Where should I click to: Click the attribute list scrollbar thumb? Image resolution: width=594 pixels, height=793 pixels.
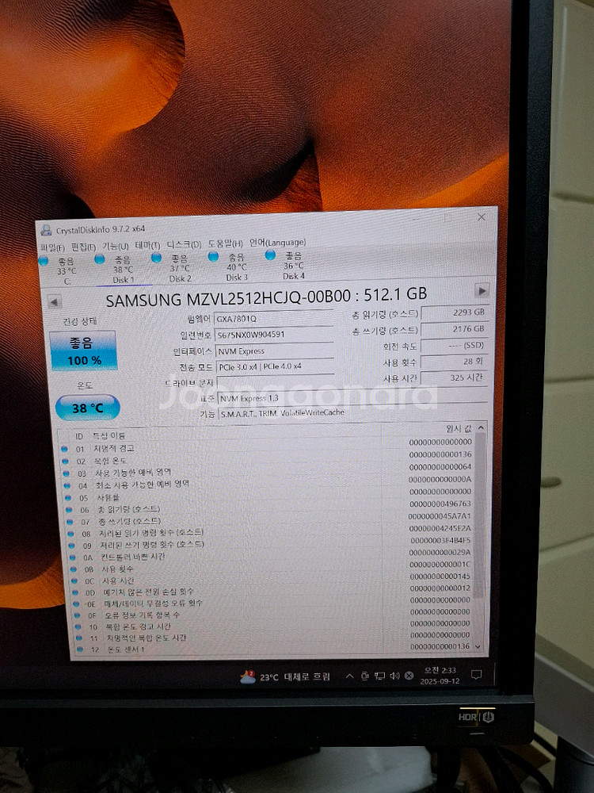[480, 516]
